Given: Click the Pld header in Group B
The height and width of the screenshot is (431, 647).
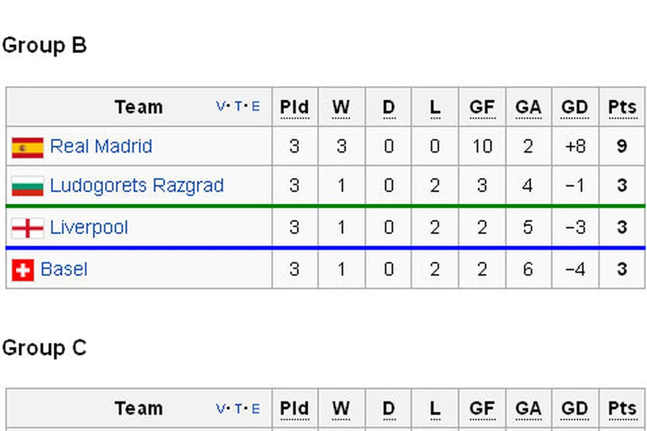Looking at the screenshot, I should pyautogui.click(x=295, y=107).
